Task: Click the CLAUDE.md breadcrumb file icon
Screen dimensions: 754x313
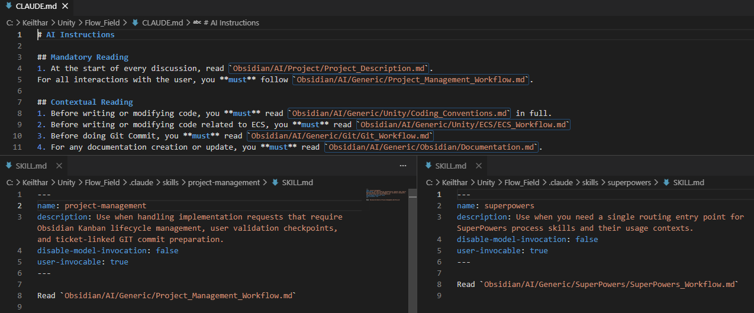Action: 136,22
